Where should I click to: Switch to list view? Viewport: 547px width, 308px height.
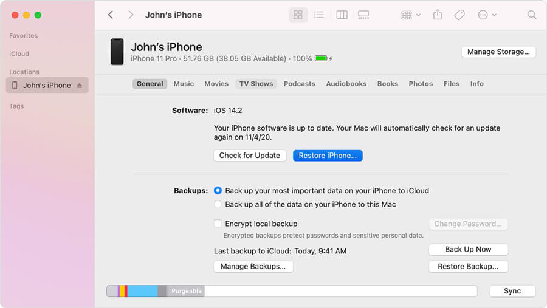pyautogui.click(x=318, y=15)
